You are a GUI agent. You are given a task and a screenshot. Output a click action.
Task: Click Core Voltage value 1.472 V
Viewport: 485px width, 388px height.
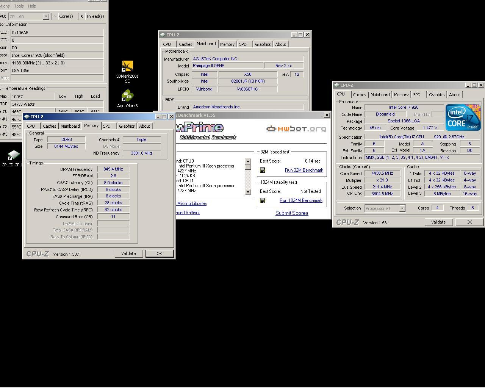click(x=430, y=128)
